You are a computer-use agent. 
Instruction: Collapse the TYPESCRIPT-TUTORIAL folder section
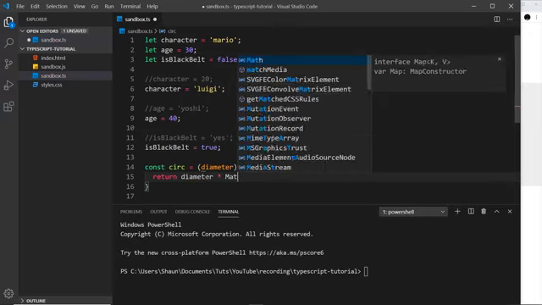tap(23, 49)
